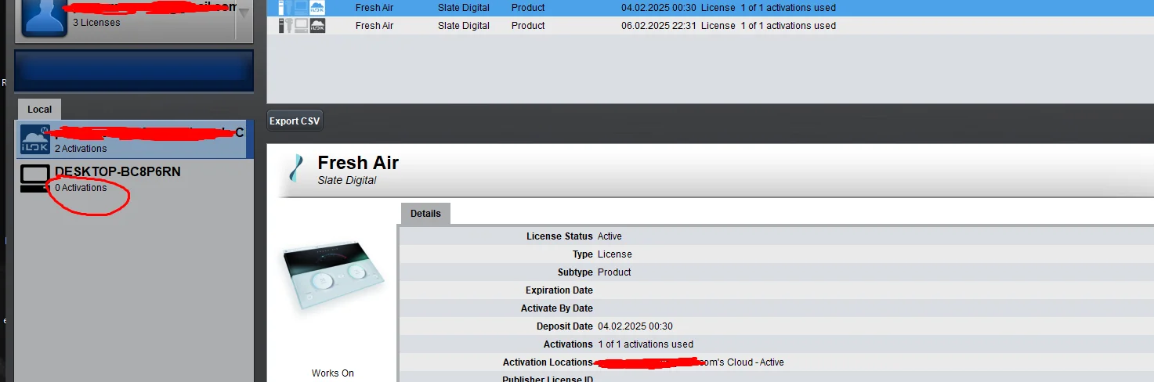1154x382 pixels.
Task: Click the 2 Activations cloud session entry
Action: 81,149
